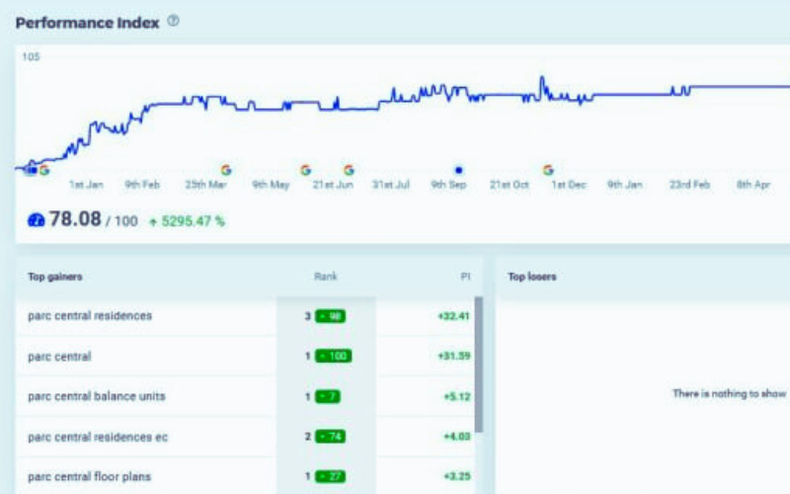
Task: Click the green +100 rank change badge
Action: pos(333,357)
